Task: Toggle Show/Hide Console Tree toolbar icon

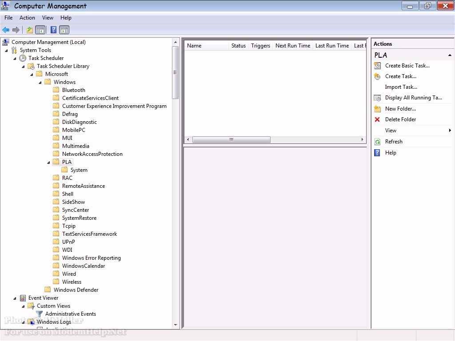Action: (40, 30)
